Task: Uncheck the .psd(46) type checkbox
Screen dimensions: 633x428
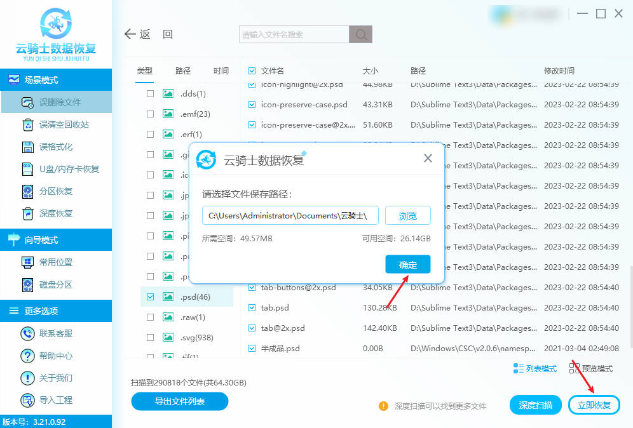Action: coord(150,297)
